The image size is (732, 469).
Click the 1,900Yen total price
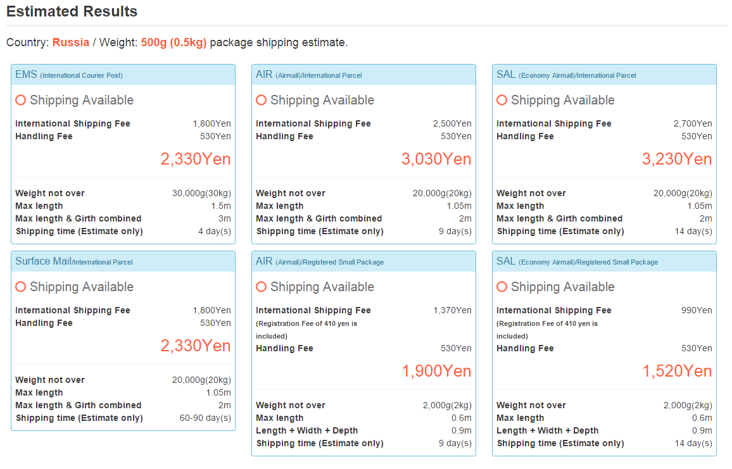[436, 371]
